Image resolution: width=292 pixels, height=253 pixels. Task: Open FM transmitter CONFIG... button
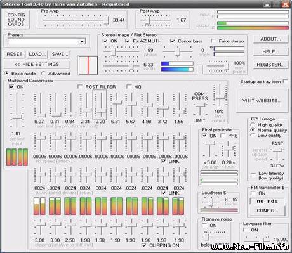[x=267, y=211]
